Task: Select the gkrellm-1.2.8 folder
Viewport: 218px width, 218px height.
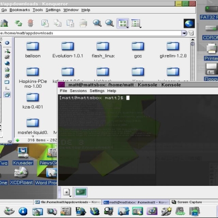Action: pyautogui.click(x=173, y=50)
